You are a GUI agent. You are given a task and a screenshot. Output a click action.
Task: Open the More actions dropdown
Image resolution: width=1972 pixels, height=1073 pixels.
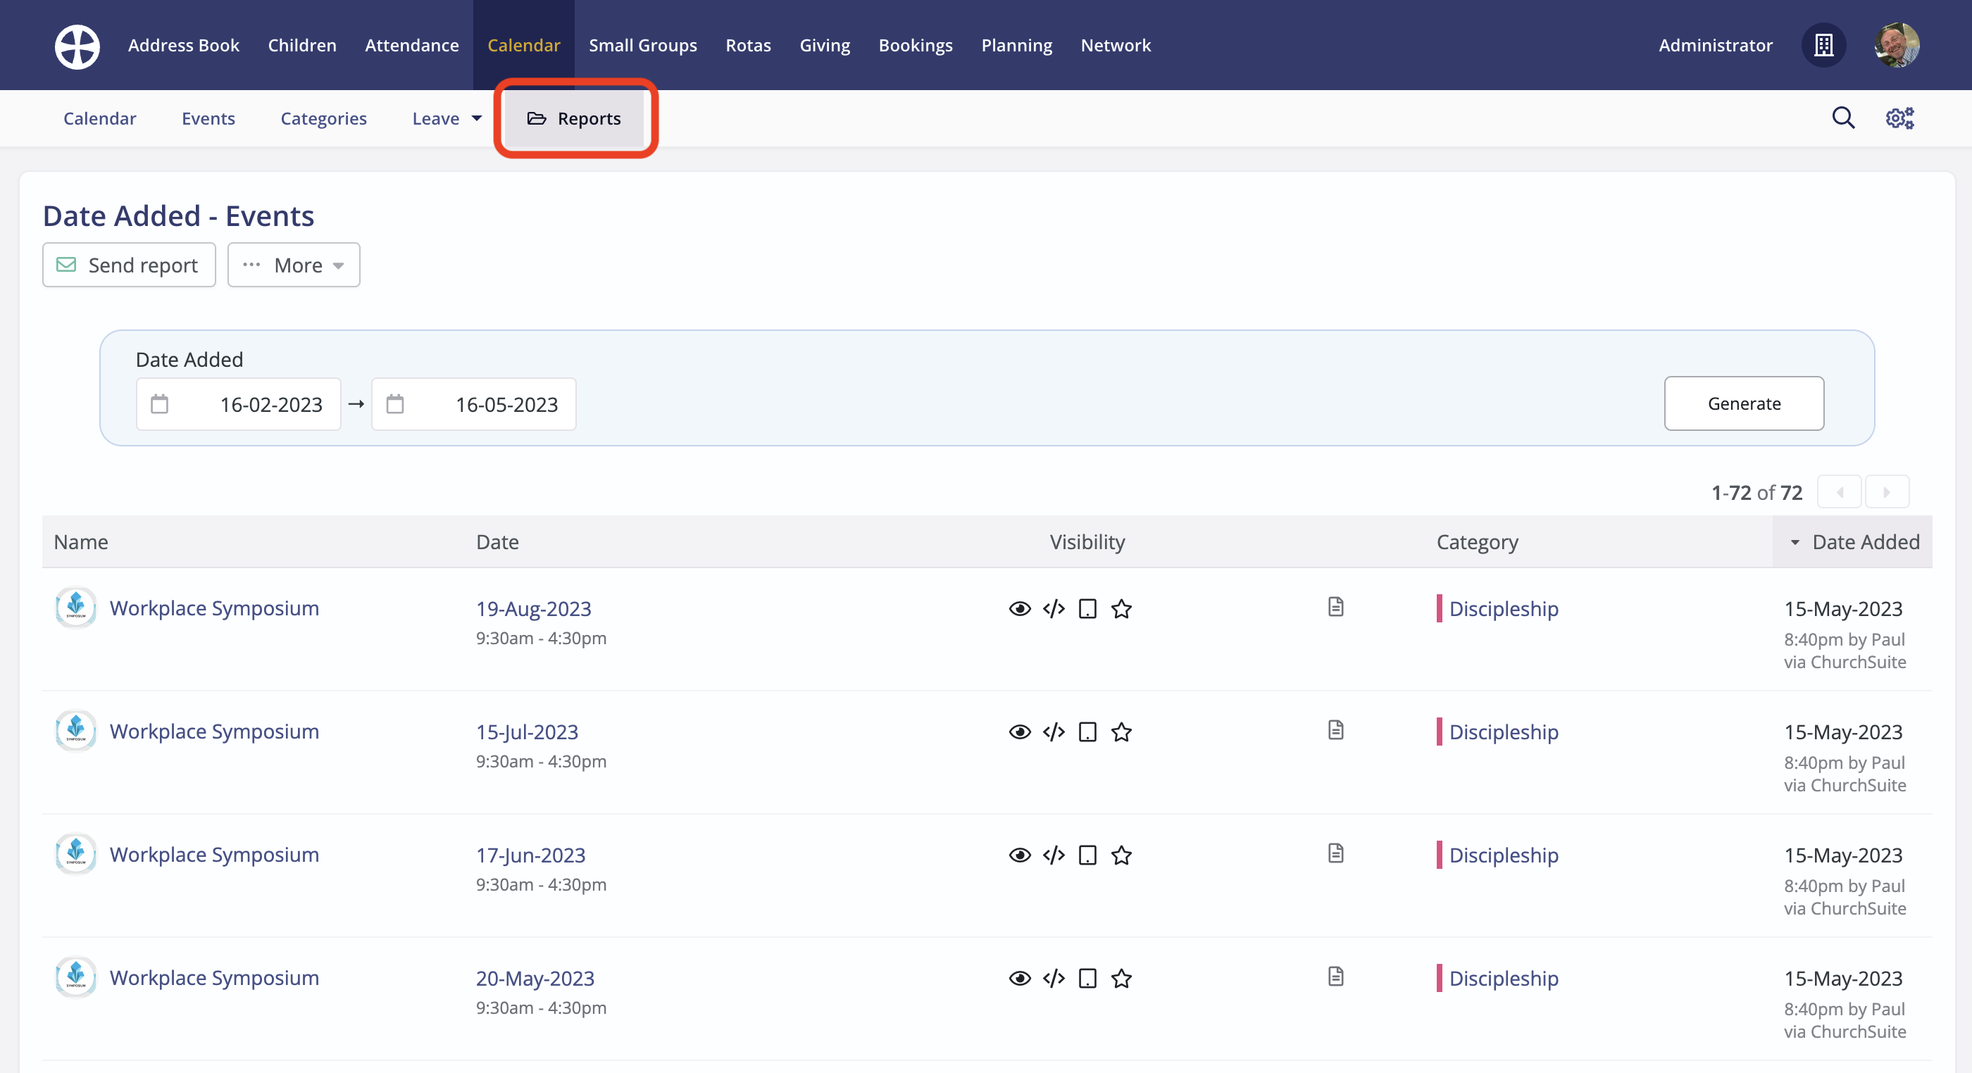point(294,265)
